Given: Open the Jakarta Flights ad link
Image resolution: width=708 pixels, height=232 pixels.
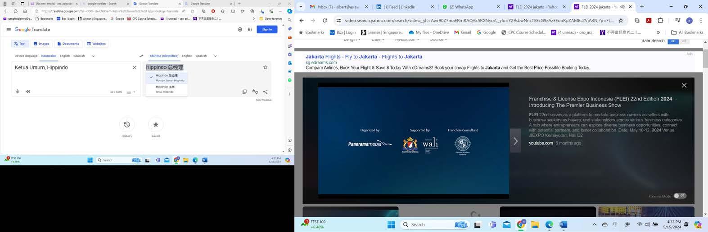Looking at the screenshot, I should [x=364, y=57].
